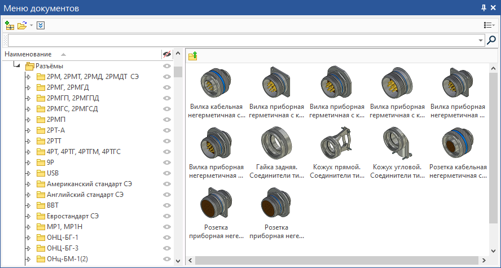Click the magnifier search icon
This screenshot has height=268, width=501.
[x=491, y=40]
